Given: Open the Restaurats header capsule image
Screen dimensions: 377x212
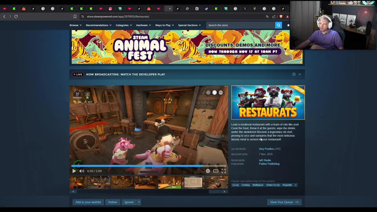Looking at the screenshot, I should (x=268, y=102).
